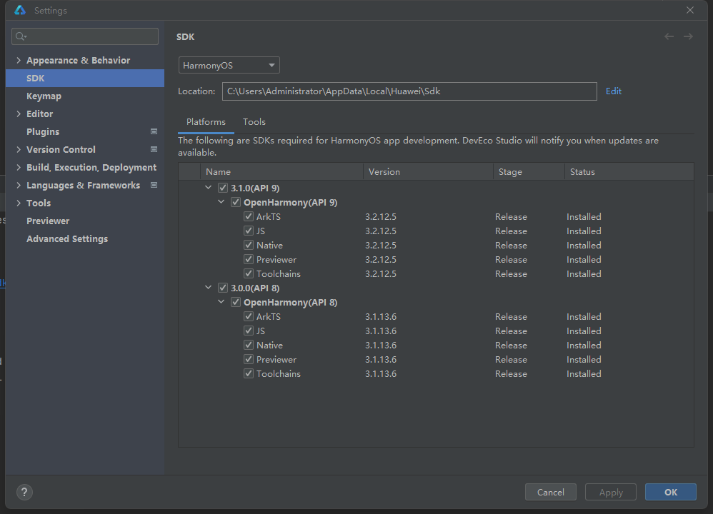The width and height of the screenshot is (713, 514).
Task: Click the settings search input field
Action: pyautogui.click(x=85, y=36)
